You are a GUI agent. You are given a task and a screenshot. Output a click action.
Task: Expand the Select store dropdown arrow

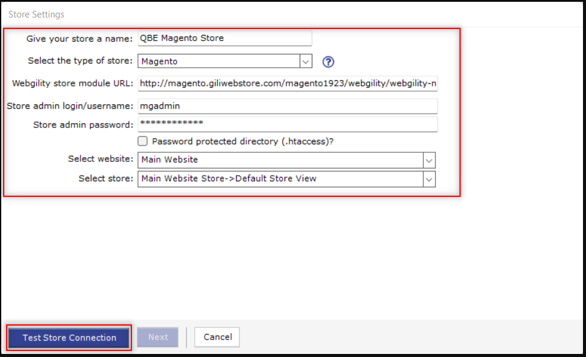[429, 179]
